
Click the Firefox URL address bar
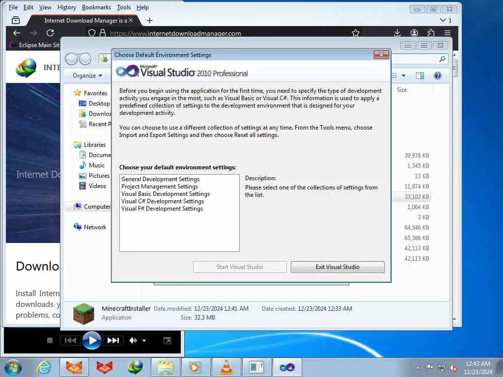pos(224,33)
